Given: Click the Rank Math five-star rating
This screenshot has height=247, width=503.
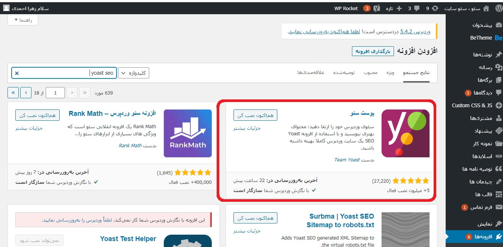Looking at the screenshot, I should pos(193,173).
